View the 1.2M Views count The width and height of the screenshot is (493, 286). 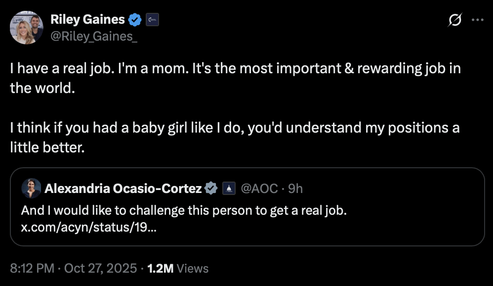(x=178, y=268)
